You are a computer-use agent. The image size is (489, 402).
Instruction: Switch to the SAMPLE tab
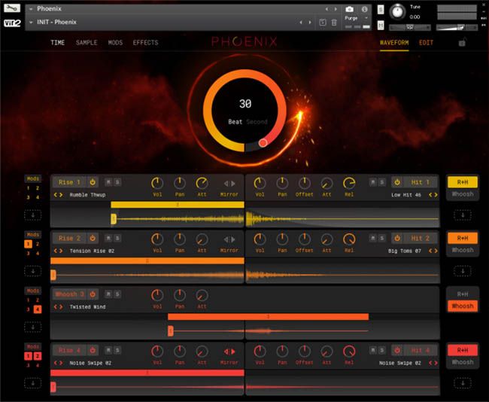87,42
